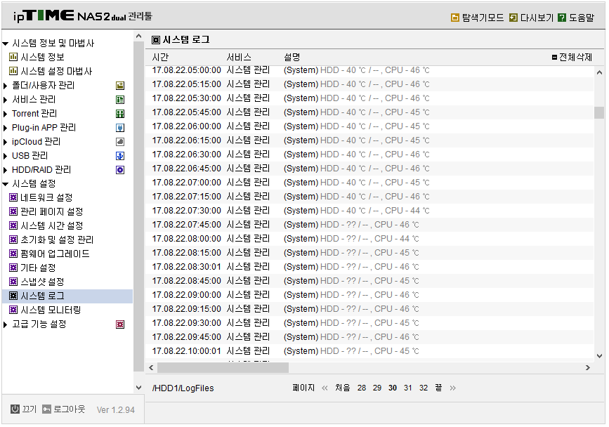
Task: Click the 로그아웃 key icon
Action: pos(46,409)
